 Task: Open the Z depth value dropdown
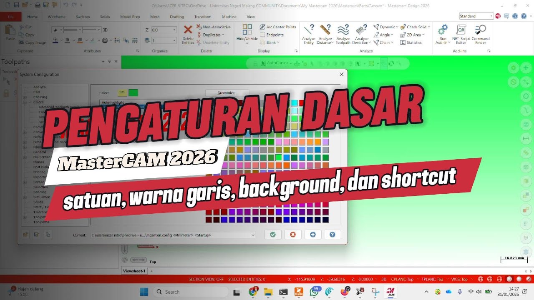[174, 30]
